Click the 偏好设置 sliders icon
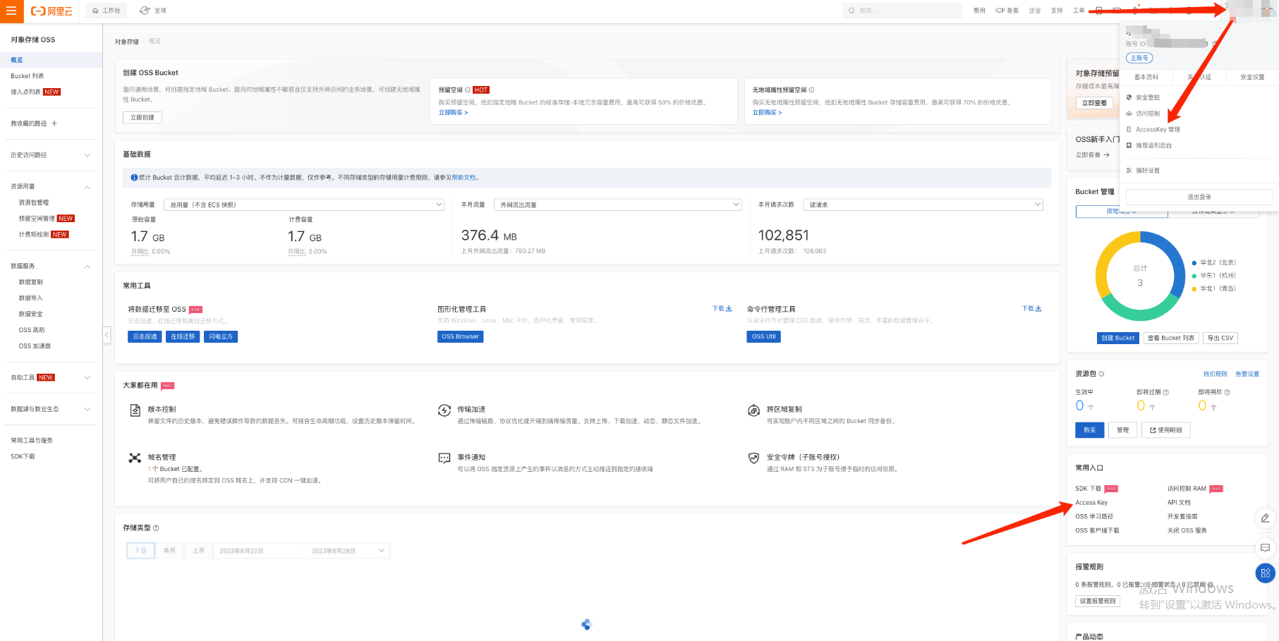Image resolution: width=1279 pixels, height=641 pixels. point(1129,171)
